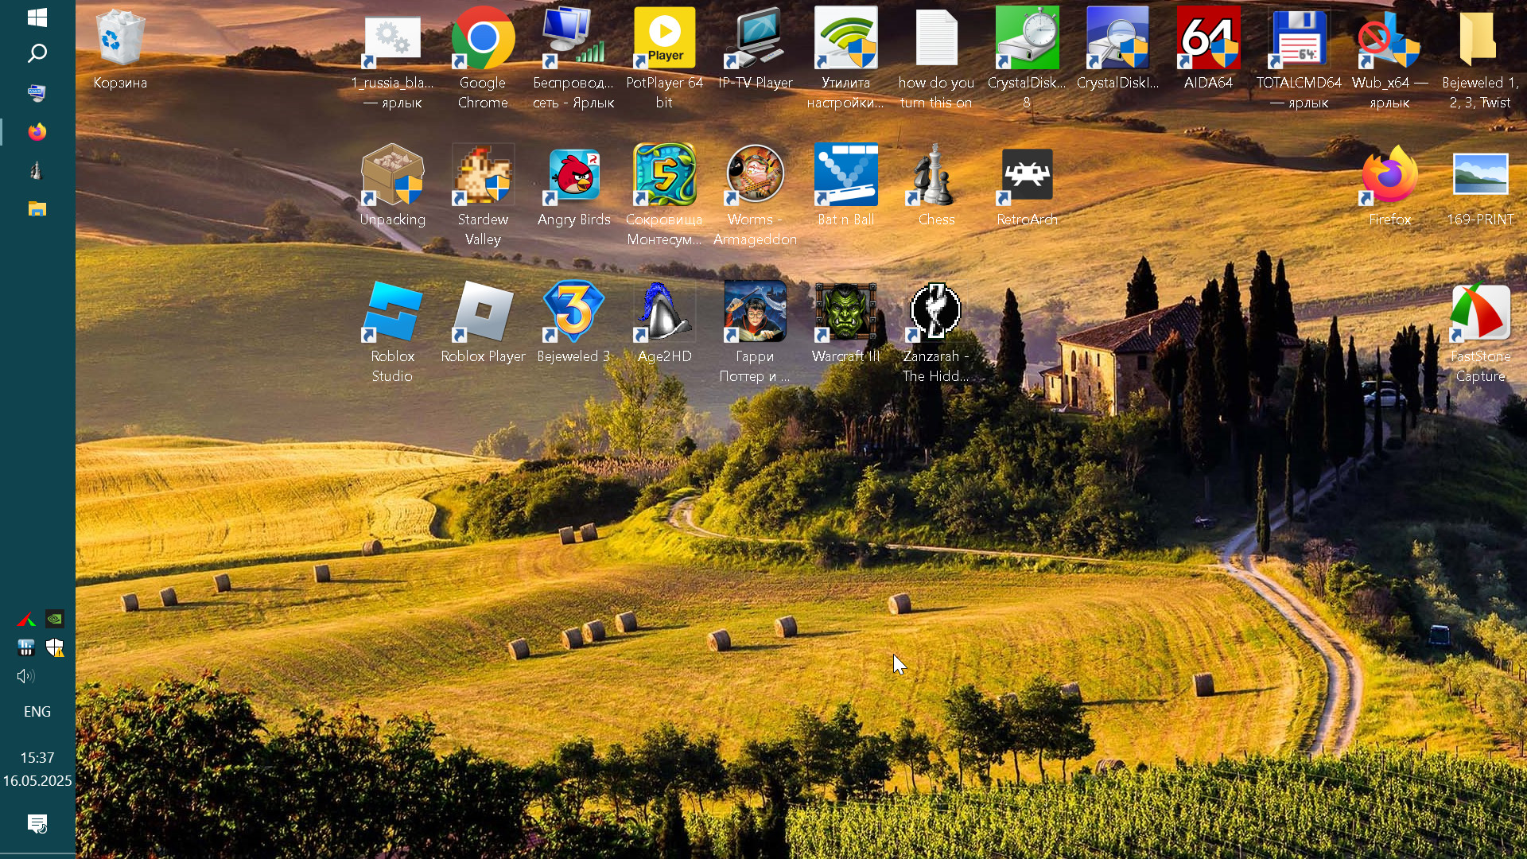The width and height of the screenshot is (1527, 859).
Task: Click the taskbar search magnifier
Action: 37,54
